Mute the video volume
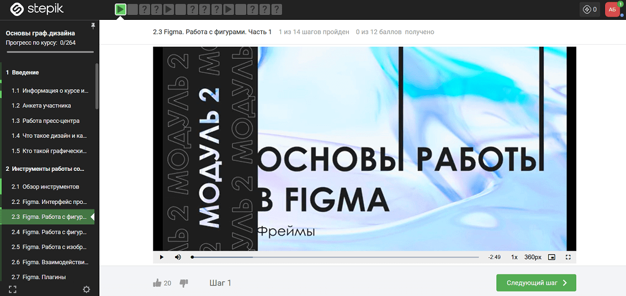626x296 pixels. (x=178, y=257)
